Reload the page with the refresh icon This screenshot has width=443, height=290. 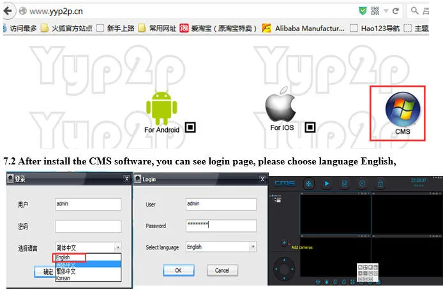tap(396, 11)
